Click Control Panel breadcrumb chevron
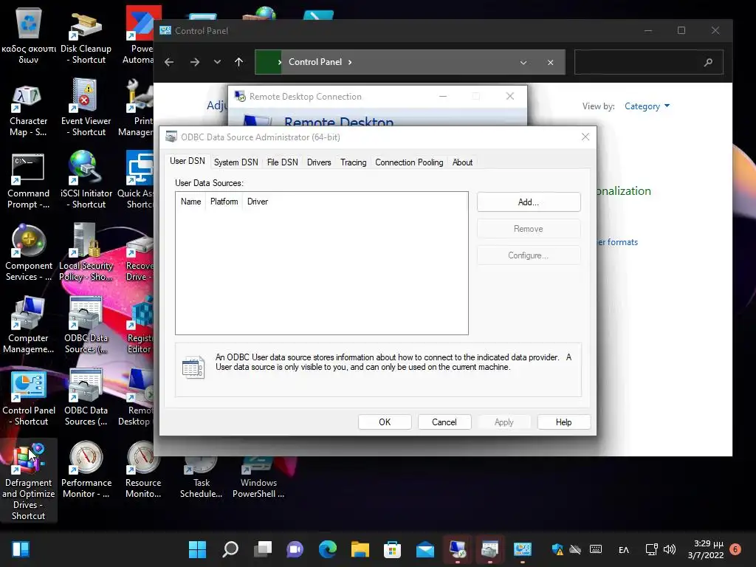Image resolution: width=756 pixels, height=567 pixels. pyautogui.click(x=350, y=62)
